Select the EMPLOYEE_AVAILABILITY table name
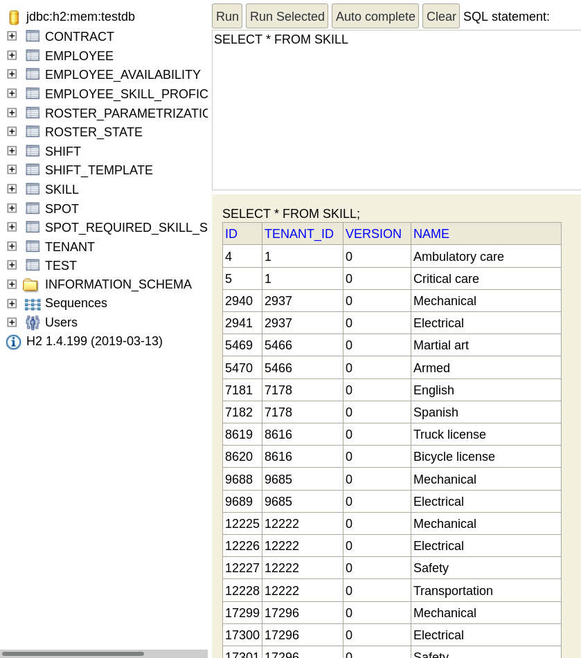This screenshot has width=581, height=658. (123, 75)
